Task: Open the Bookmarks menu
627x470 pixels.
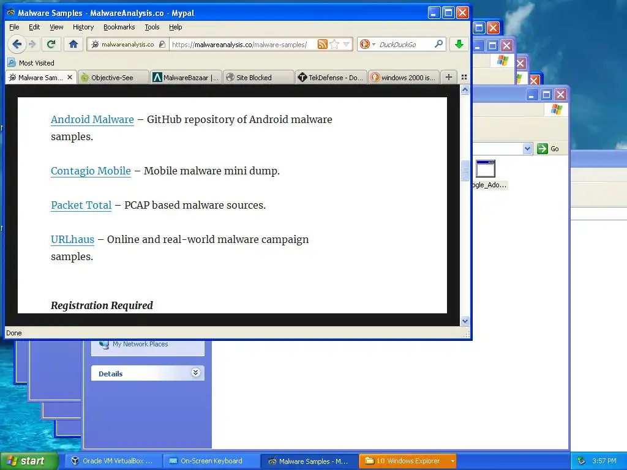Action: click(119, 27)
